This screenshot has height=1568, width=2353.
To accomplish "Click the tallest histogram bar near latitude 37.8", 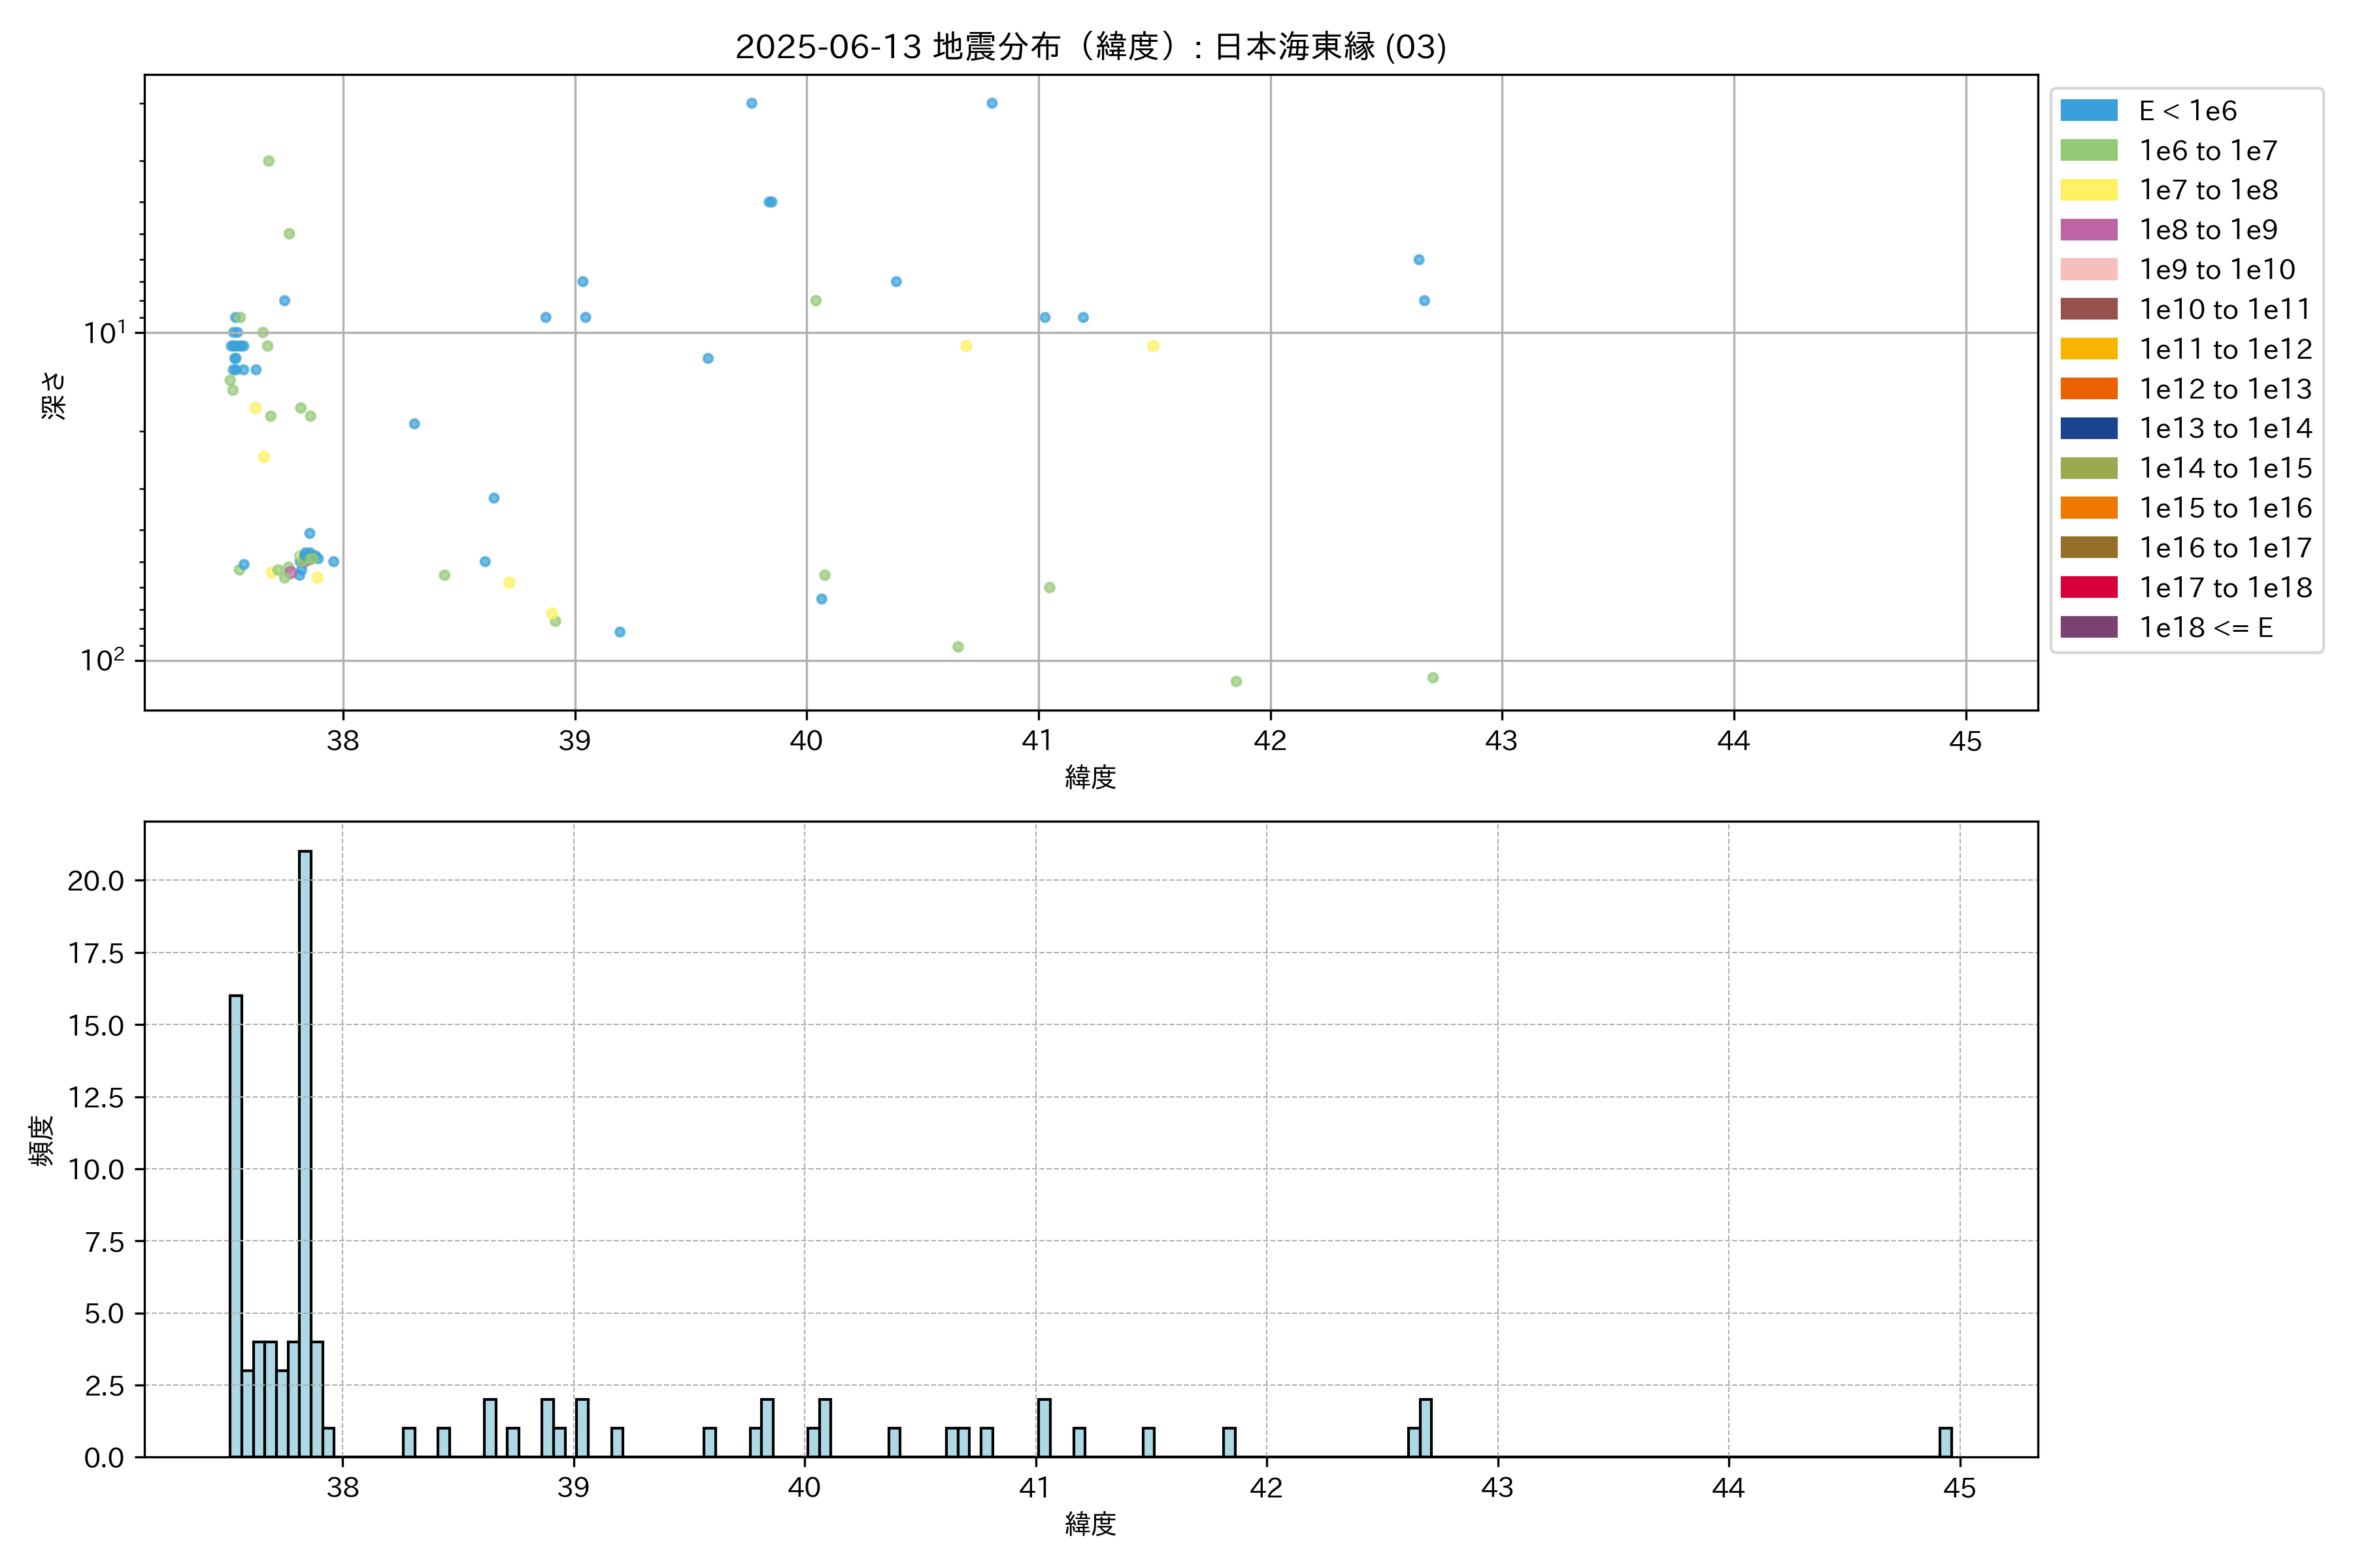I will coord(305,1153).
